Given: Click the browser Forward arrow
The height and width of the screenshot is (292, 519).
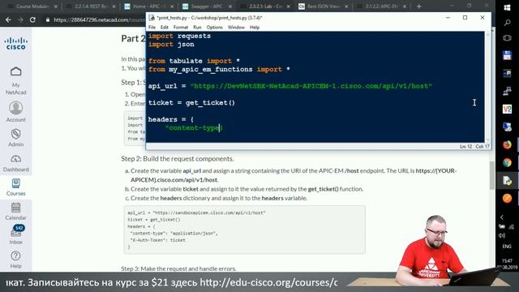Looking at the screenshot, I should [20, 19].
